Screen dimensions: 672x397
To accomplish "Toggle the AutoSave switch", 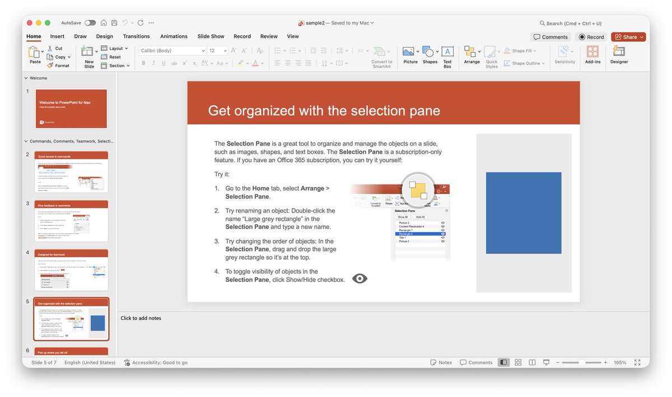I will point(90,23).
